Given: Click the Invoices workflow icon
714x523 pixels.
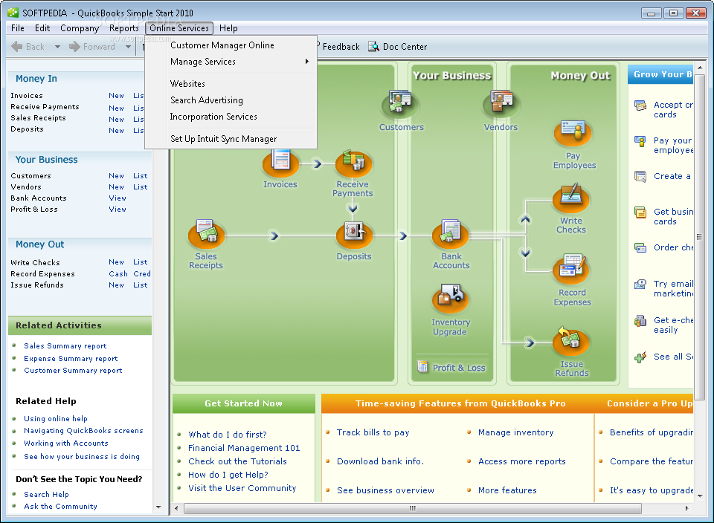Looking at the screenshot, I should tap(280, 163).
